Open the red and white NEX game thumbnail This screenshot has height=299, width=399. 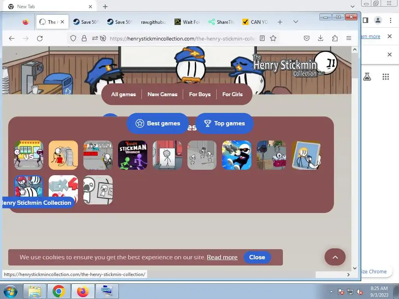coord(64,190)
